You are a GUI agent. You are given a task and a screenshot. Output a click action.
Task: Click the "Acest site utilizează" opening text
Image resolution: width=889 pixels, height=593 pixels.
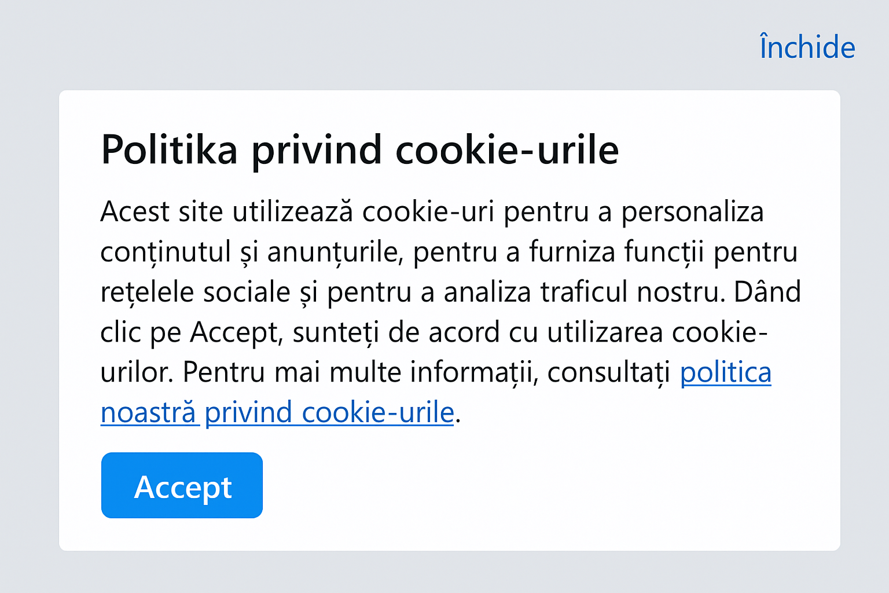pyautogui.click(x=226, y=211)
